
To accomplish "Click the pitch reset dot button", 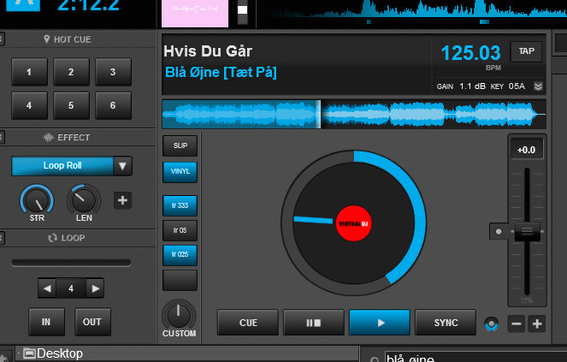I will [x=499, y=231].
